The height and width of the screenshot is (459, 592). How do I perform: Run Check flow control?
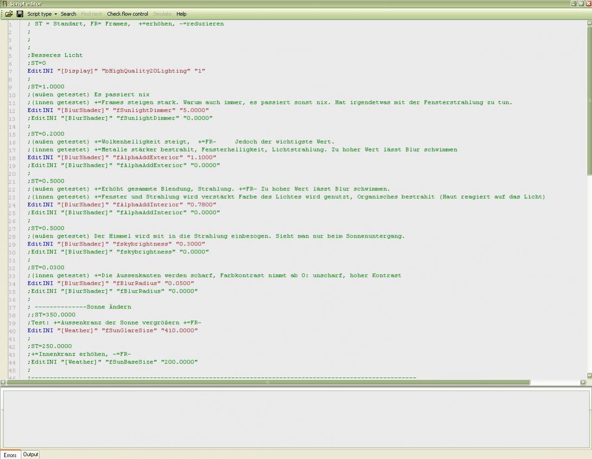point(127,14)
